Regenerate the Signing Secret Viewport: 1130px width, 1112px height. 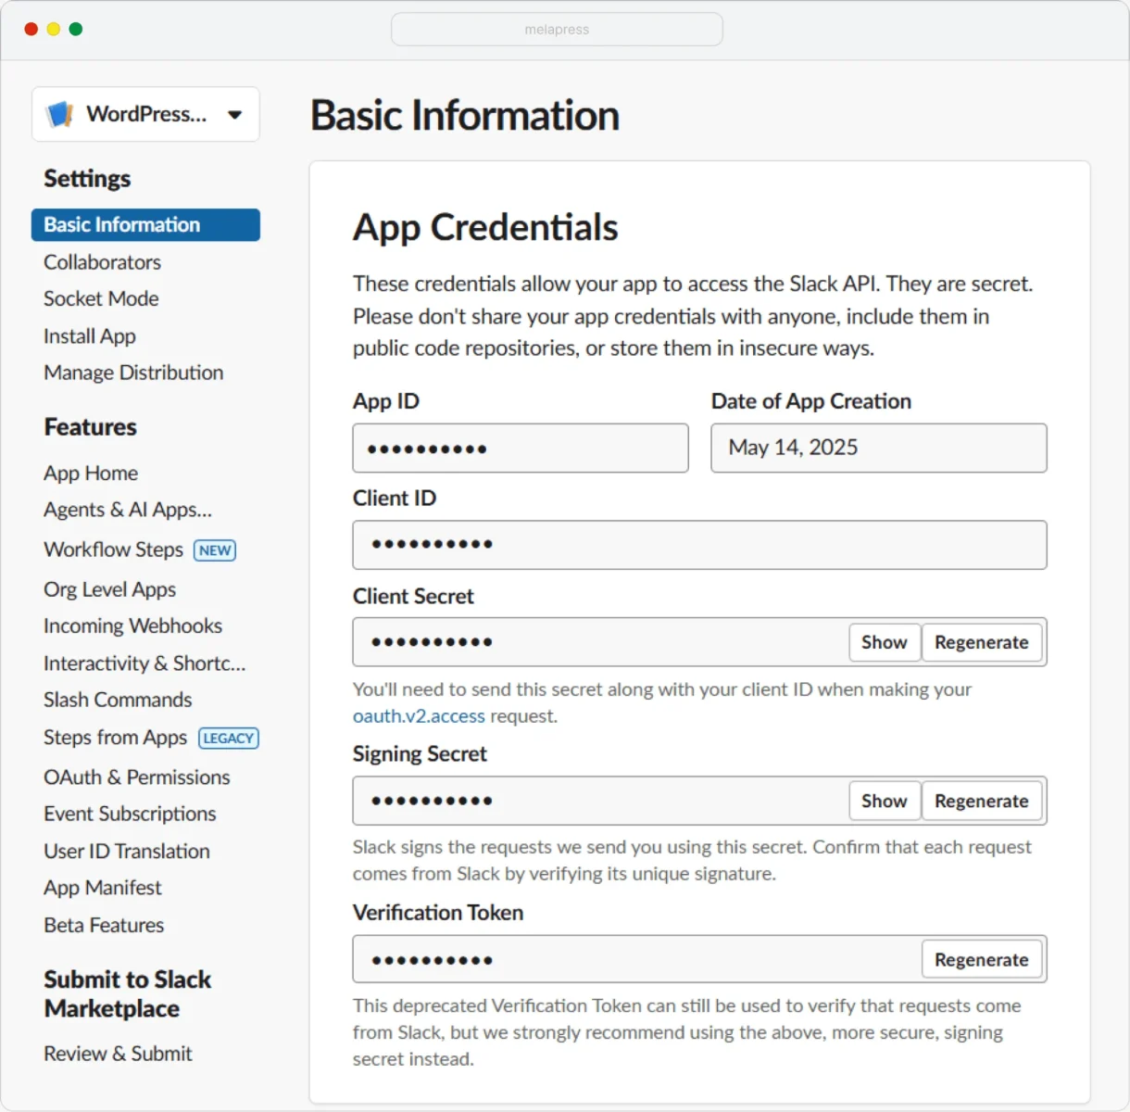pos(982,801)
